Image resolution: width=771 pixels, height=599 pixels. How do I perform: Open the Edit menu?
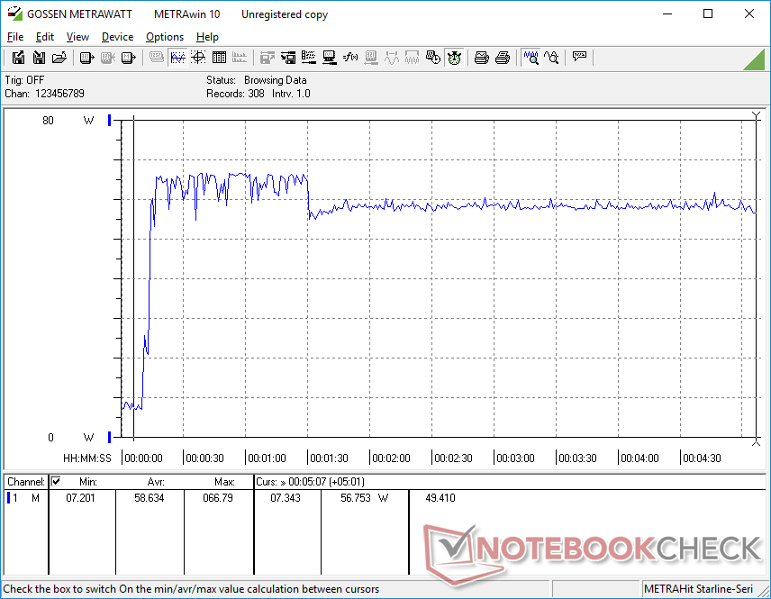[45, 37]
